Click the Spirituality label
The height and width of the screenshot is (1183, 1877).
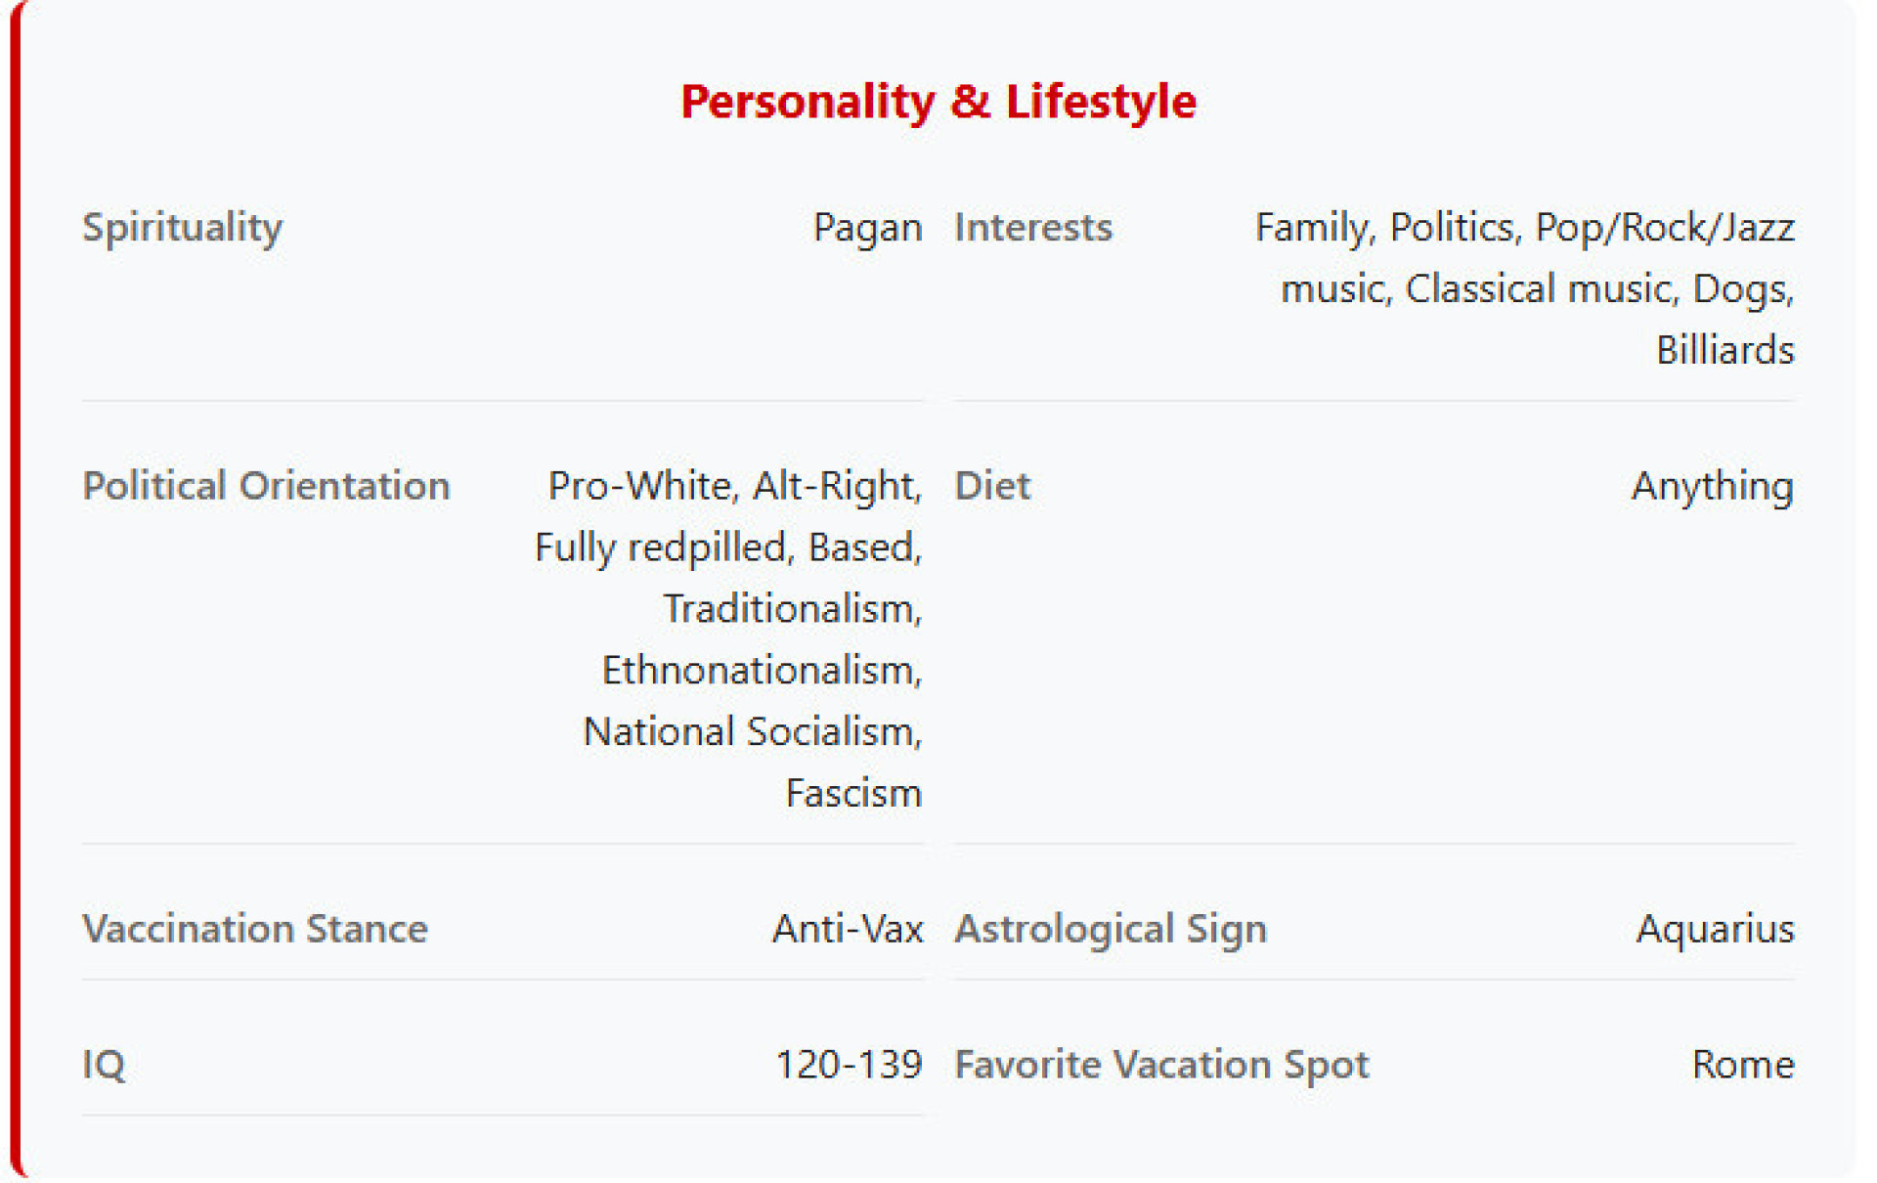(x=182, y=228)
